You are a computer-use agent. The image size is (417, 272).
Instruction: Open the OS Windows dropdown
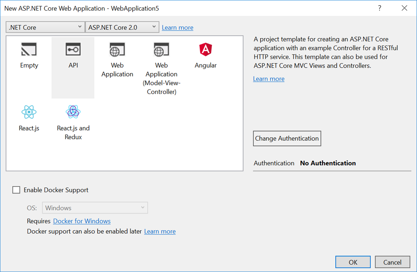pyautogui.click(x=95, y=208)
